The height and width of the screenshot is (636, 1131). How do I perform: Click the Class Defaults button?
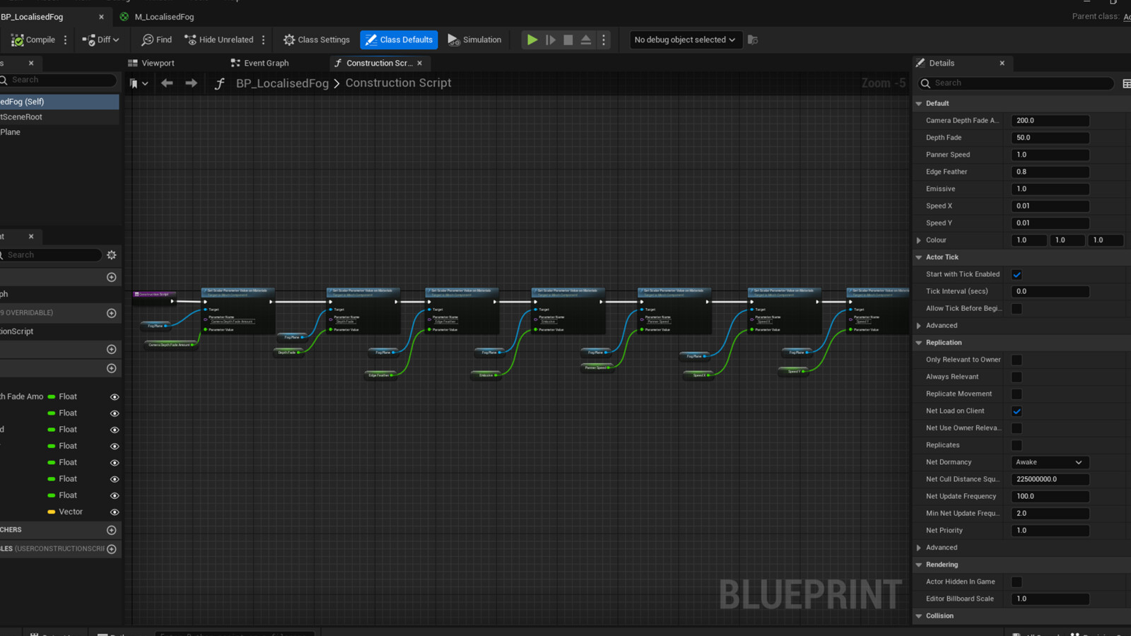(399, 40)
